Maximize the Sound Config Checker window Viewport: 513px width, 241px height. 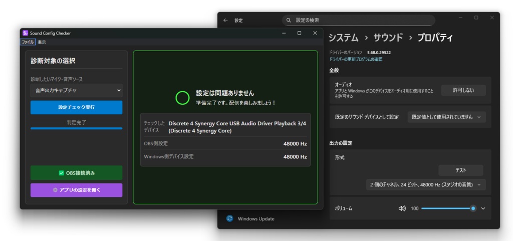tap(299, 33)
